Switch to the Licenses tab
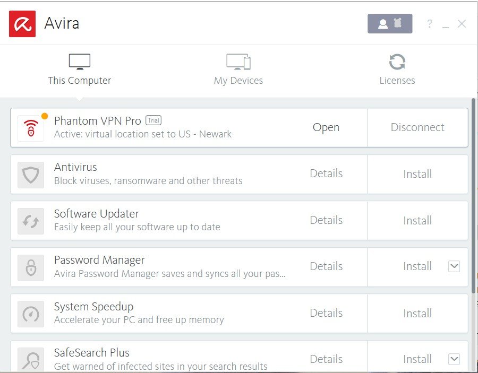 397,70
